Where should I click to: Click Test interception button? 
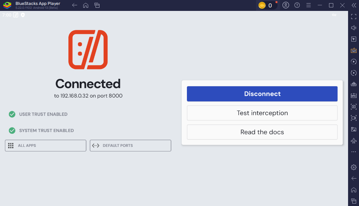click(262, 113)
